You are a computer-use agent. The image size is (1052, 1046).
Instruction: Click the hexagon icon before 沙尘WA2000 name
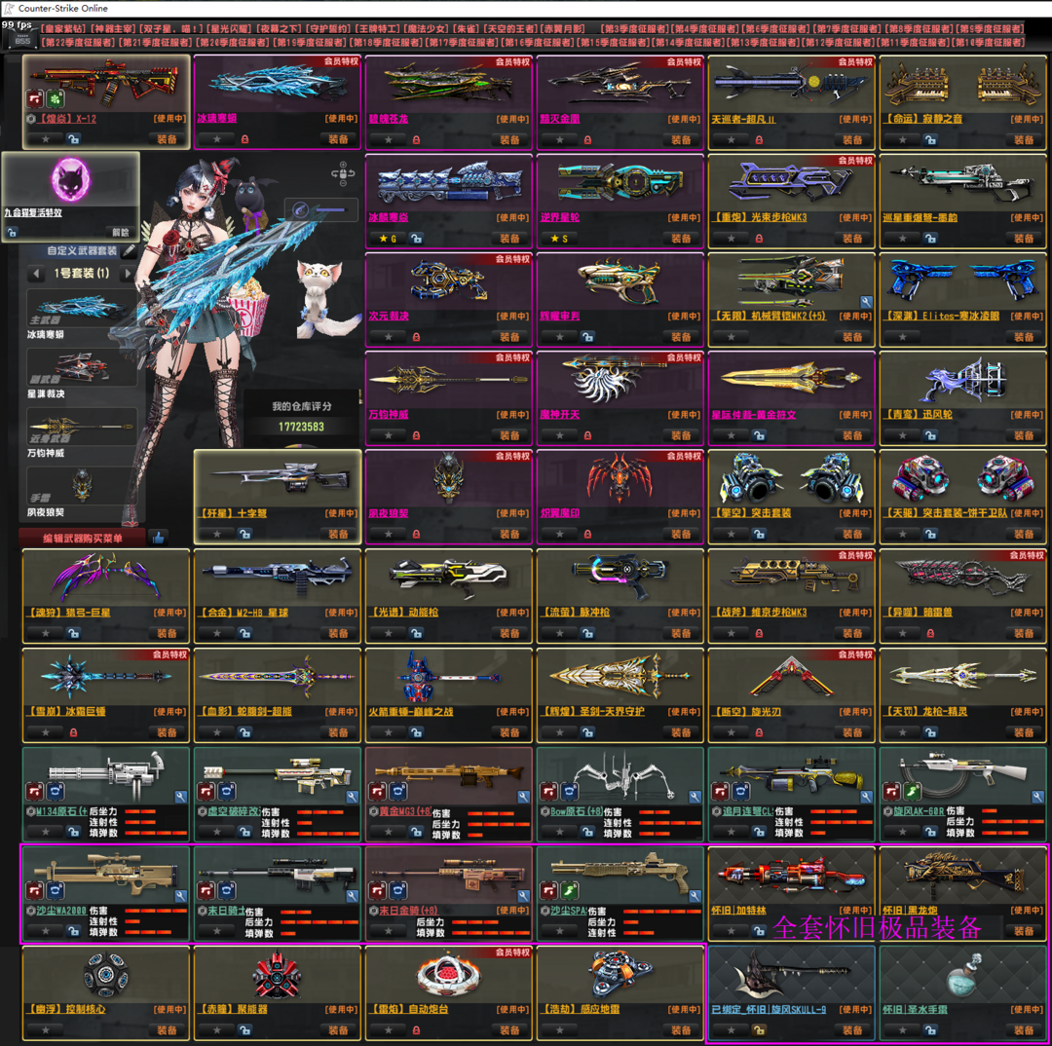click(x=31, y=911)
